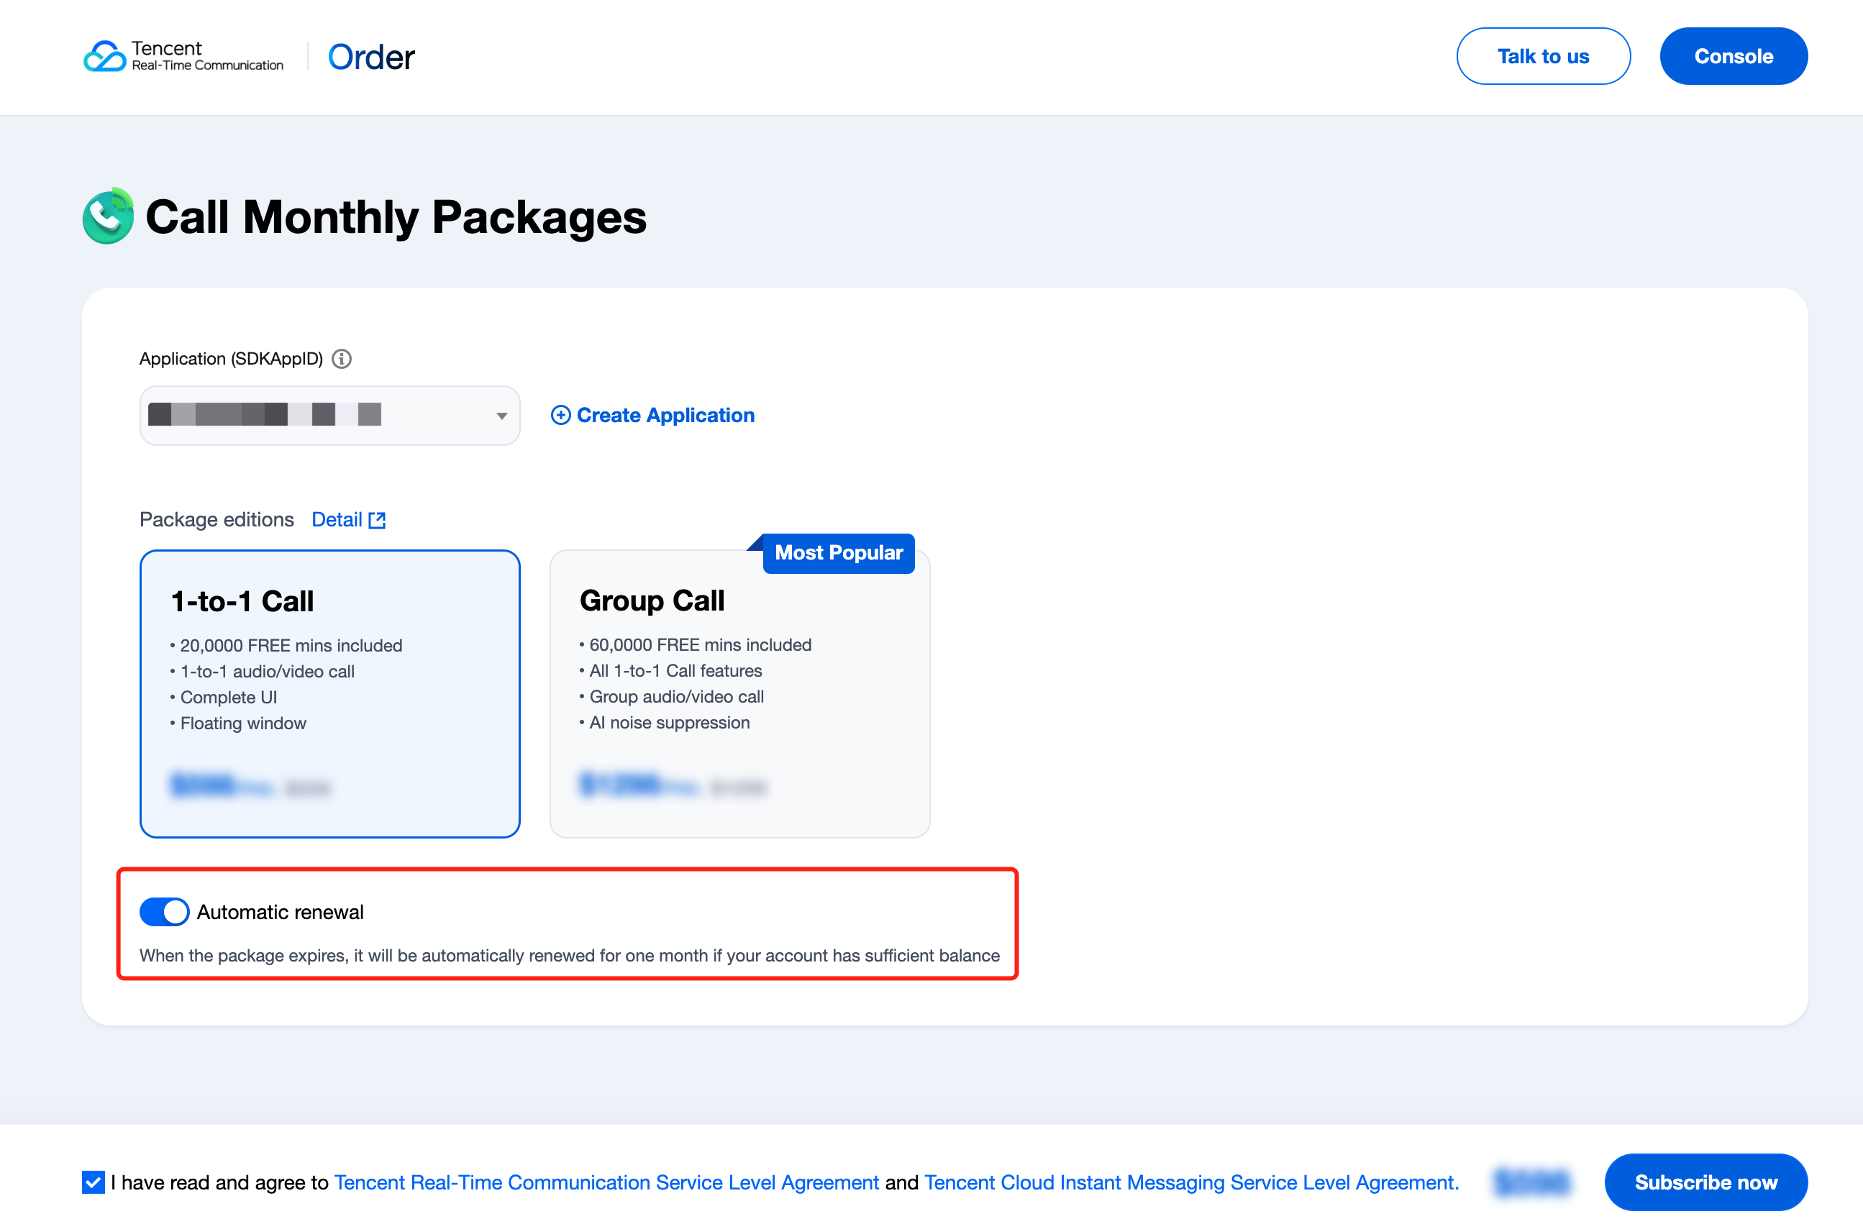The height and width of the screenshot is (1224, 1863).
Task: Click the Talk to us button
Action: coord(1543,56)
